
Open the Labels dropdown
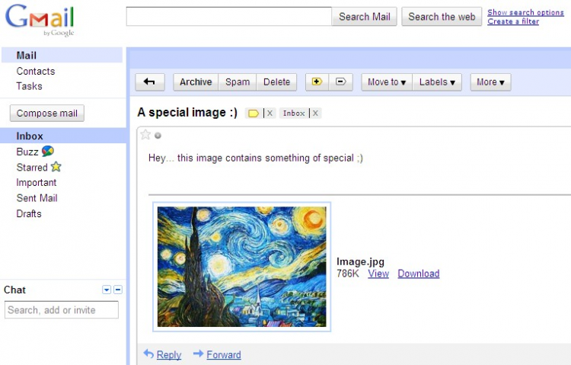tap(437, 82)
